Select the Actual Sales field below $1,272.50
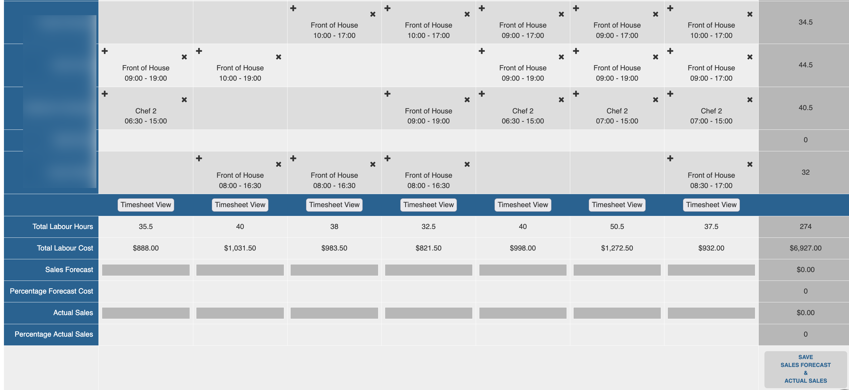The width and height of the screenshot is (849, 390). click(617, 313)
